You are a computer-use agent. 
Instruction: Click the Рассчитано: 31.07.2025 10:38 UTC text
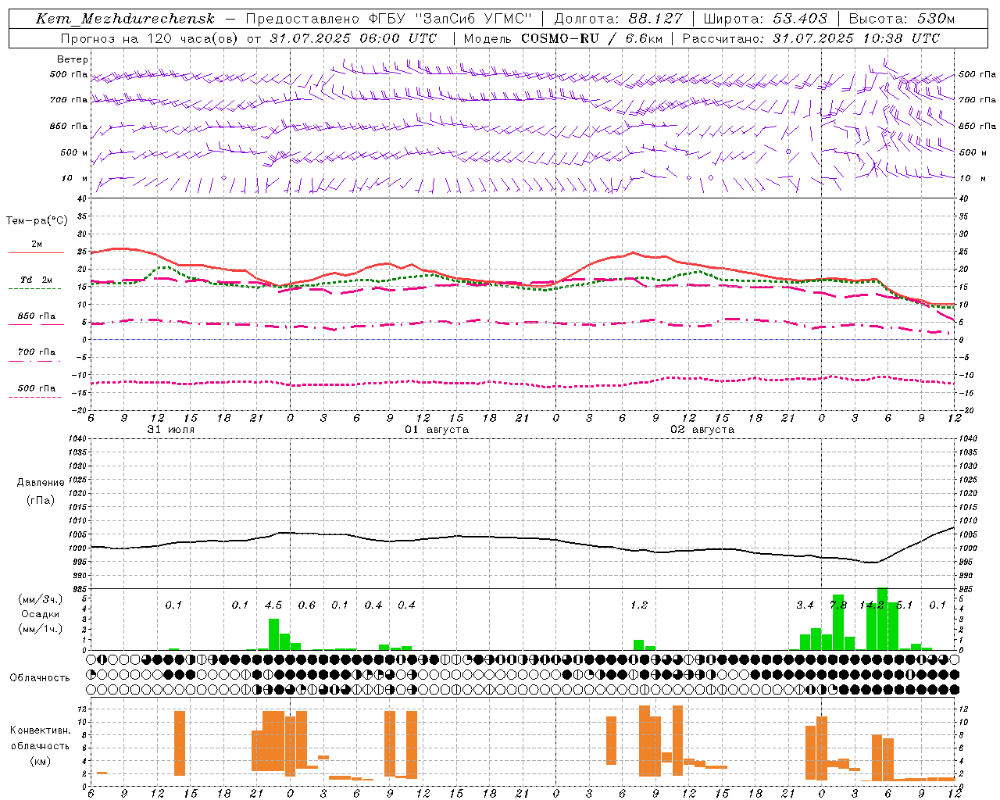tap(811, 38)
